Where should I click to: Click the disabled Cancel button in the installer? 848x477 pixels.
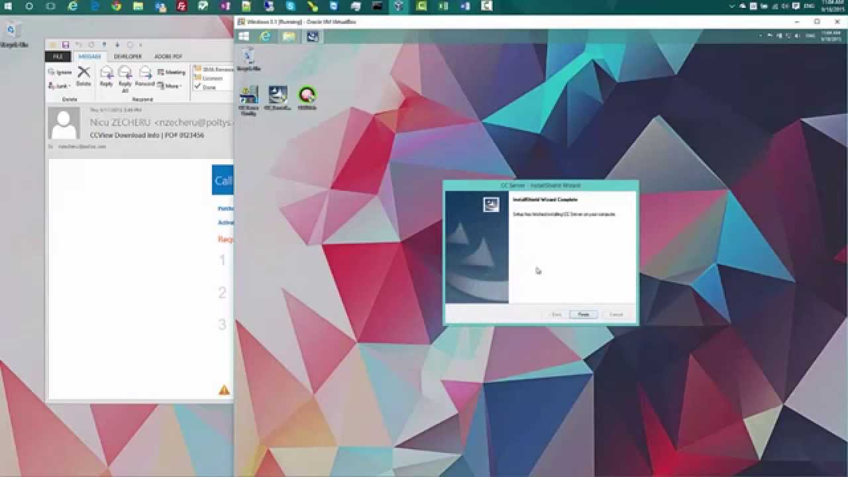point(616,314)
